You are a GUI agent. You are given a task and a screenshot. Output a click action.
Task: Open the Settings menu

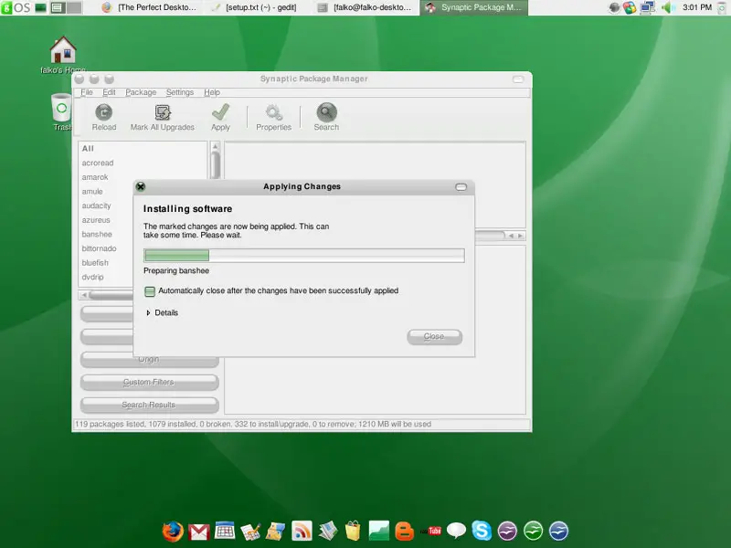[179, 92]
